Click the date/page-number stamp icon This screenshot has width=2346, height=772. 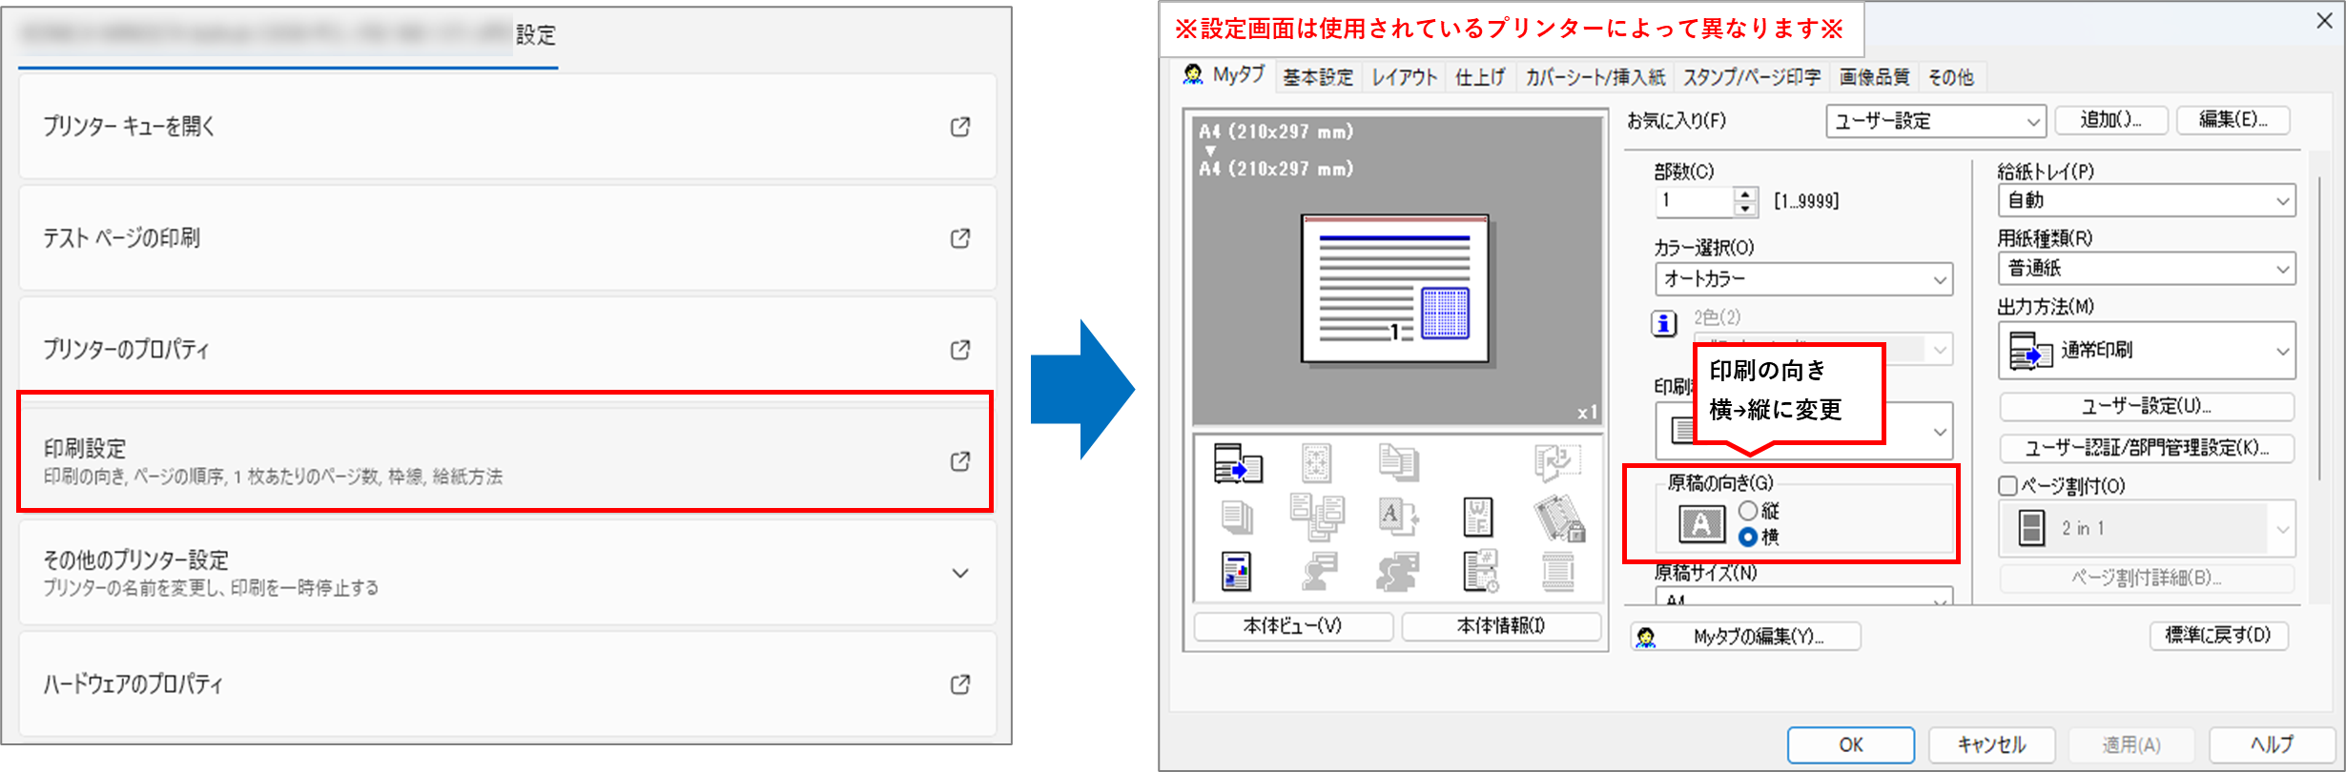[x=1480, y=572]
